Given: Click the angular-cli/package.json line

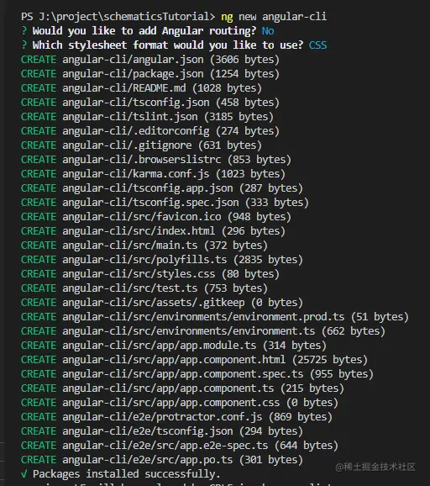Looking at the screenshot, I should [x=150, y=74].
